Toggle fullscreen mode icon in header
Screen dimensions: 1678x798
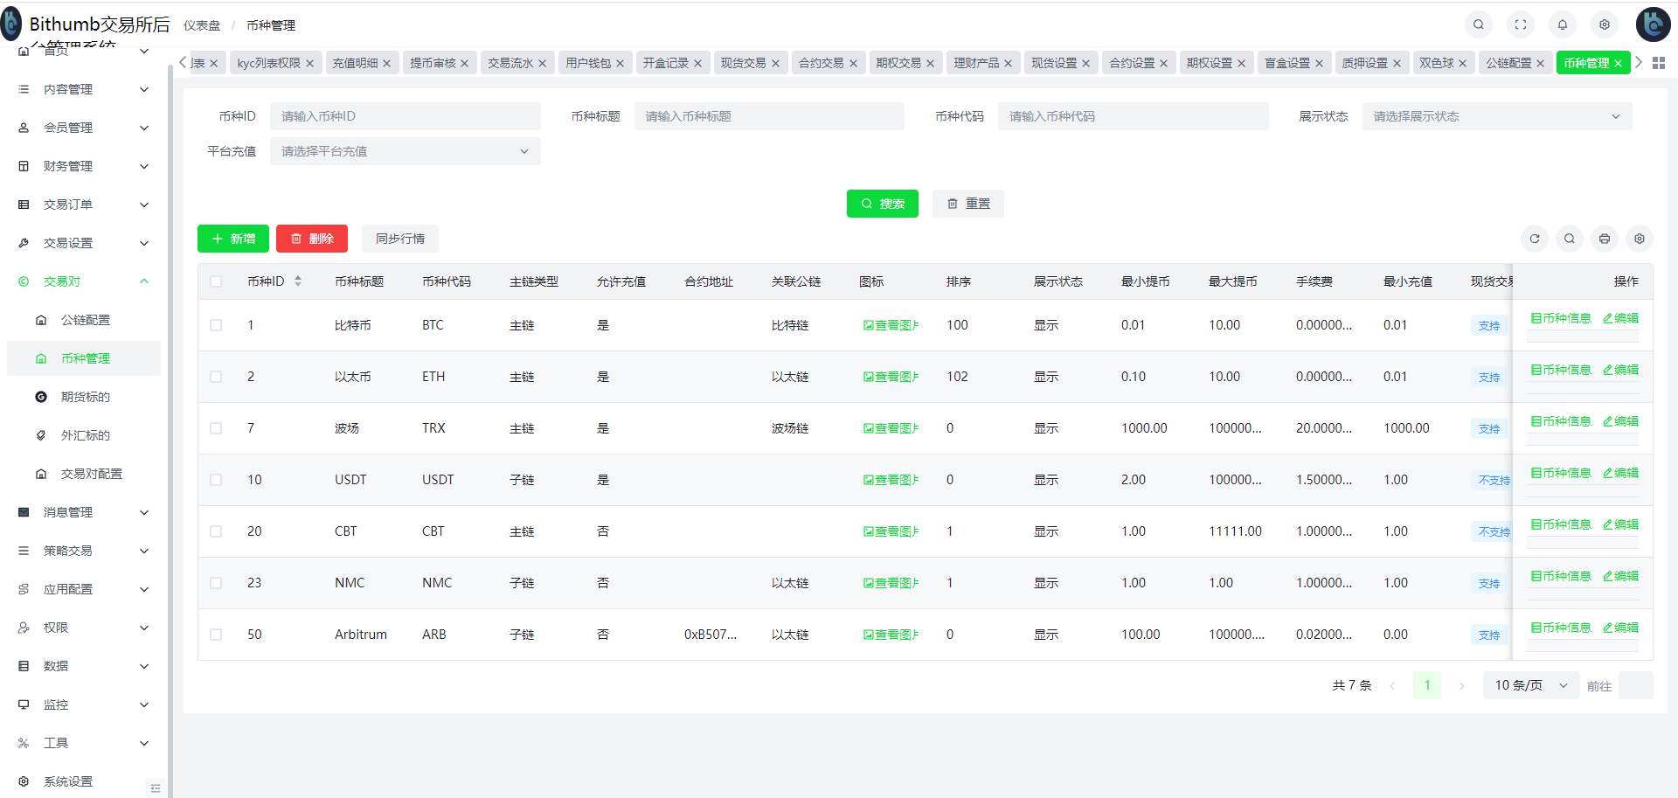point(1520,24)
